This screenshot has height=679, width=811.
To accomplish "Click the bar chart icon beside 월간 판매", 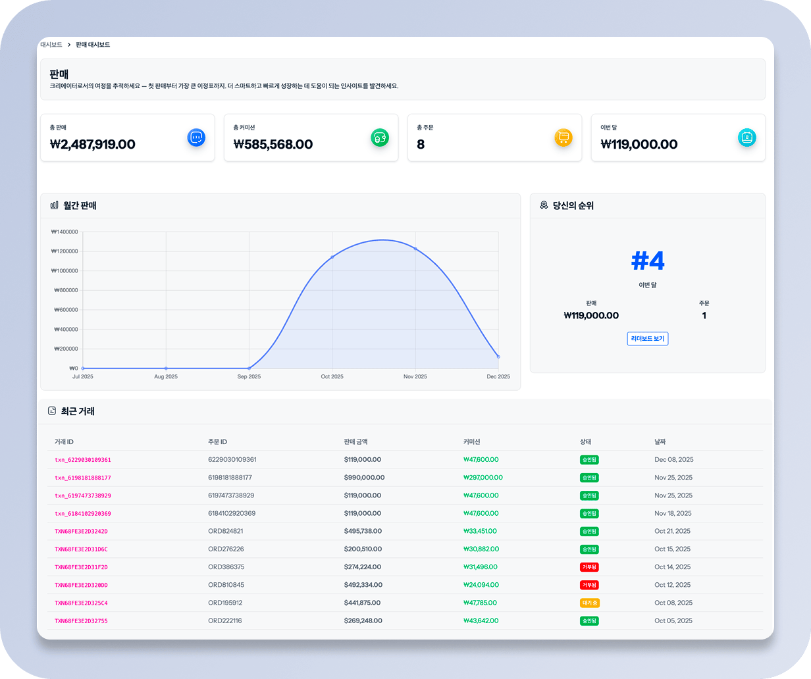I will point(55,205).
